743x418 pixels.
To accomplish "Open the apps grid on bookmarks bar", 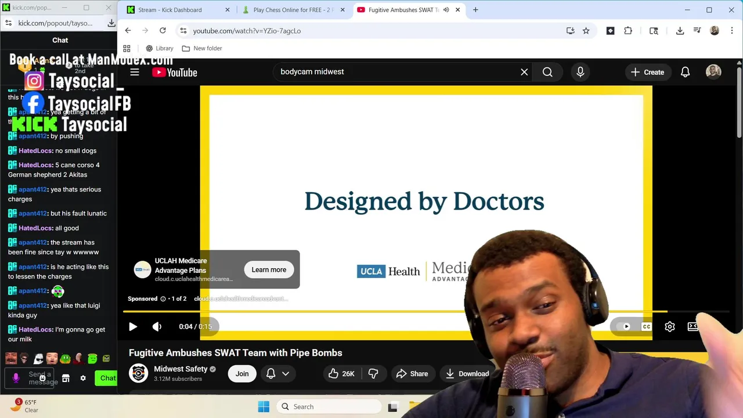I will (127, 48).
